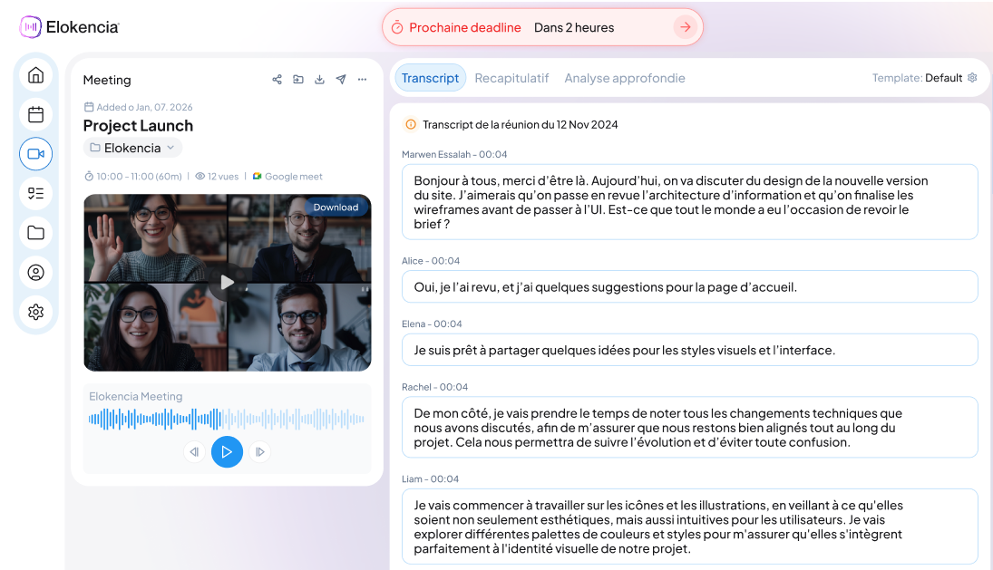Open template settings gear icon

[x=972, y=78]
